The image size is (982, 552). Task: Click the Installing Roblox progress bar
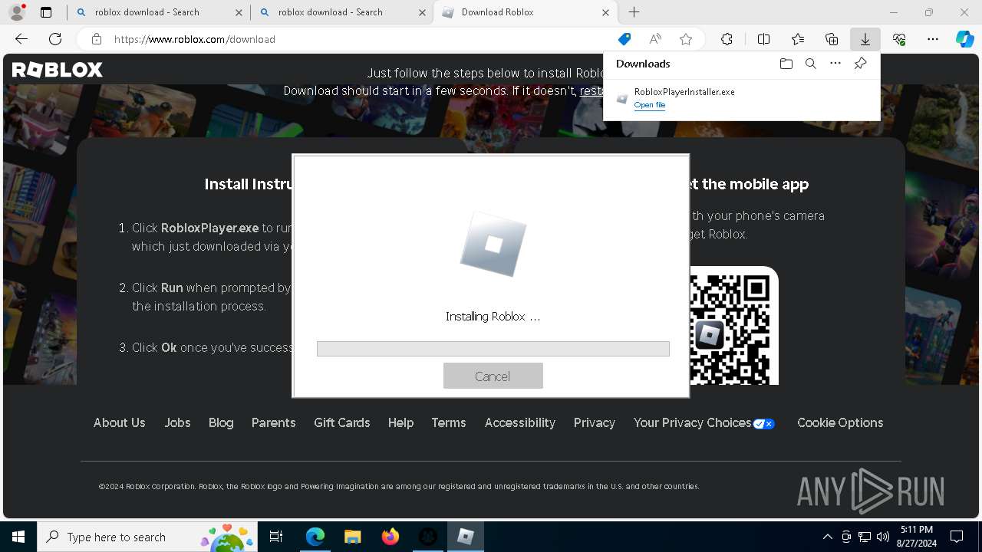[x=493, y=349]
